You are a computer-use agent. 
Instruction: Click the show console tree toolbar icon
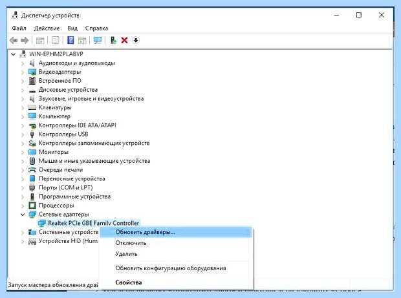point(40,40)
